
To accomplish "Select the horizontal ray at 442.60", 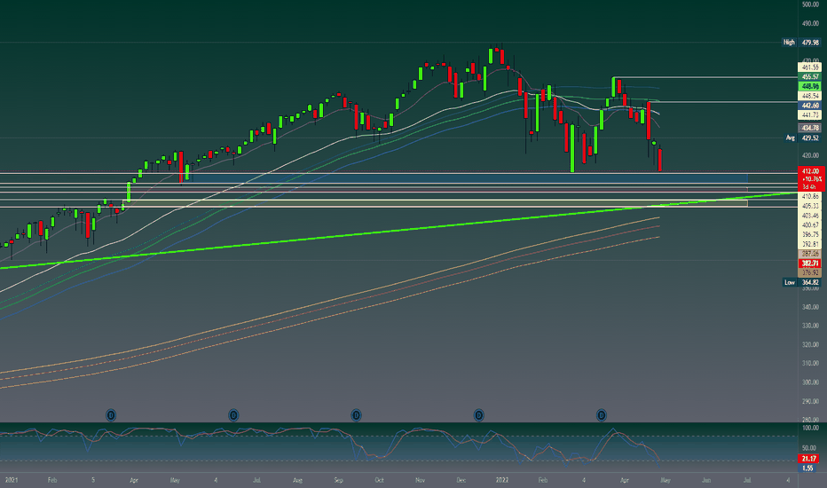I will (722, 102).
